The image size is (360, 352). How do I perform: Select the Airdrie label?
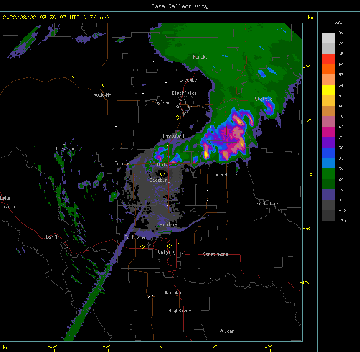point(169,224)
